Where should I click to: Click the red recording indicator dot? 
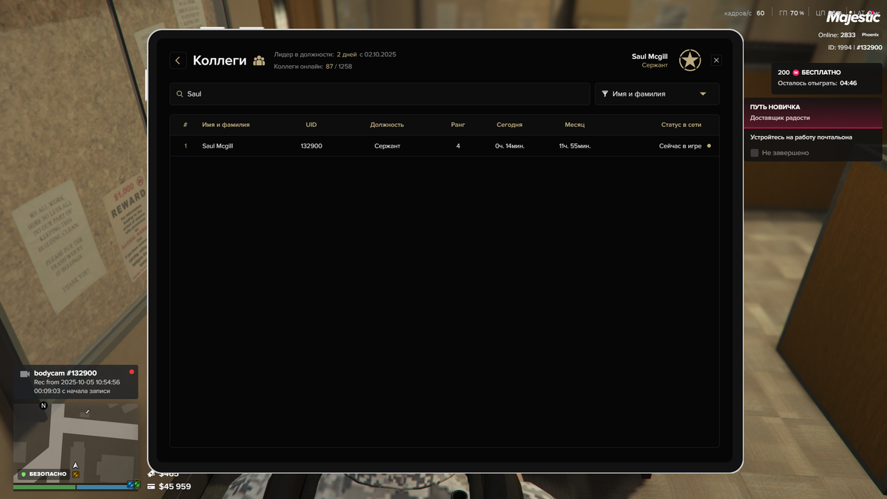[x=132, y=372]
